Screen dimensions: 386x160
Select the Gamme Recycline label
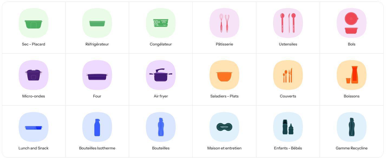pyautogui.click(x=352, y=148)
